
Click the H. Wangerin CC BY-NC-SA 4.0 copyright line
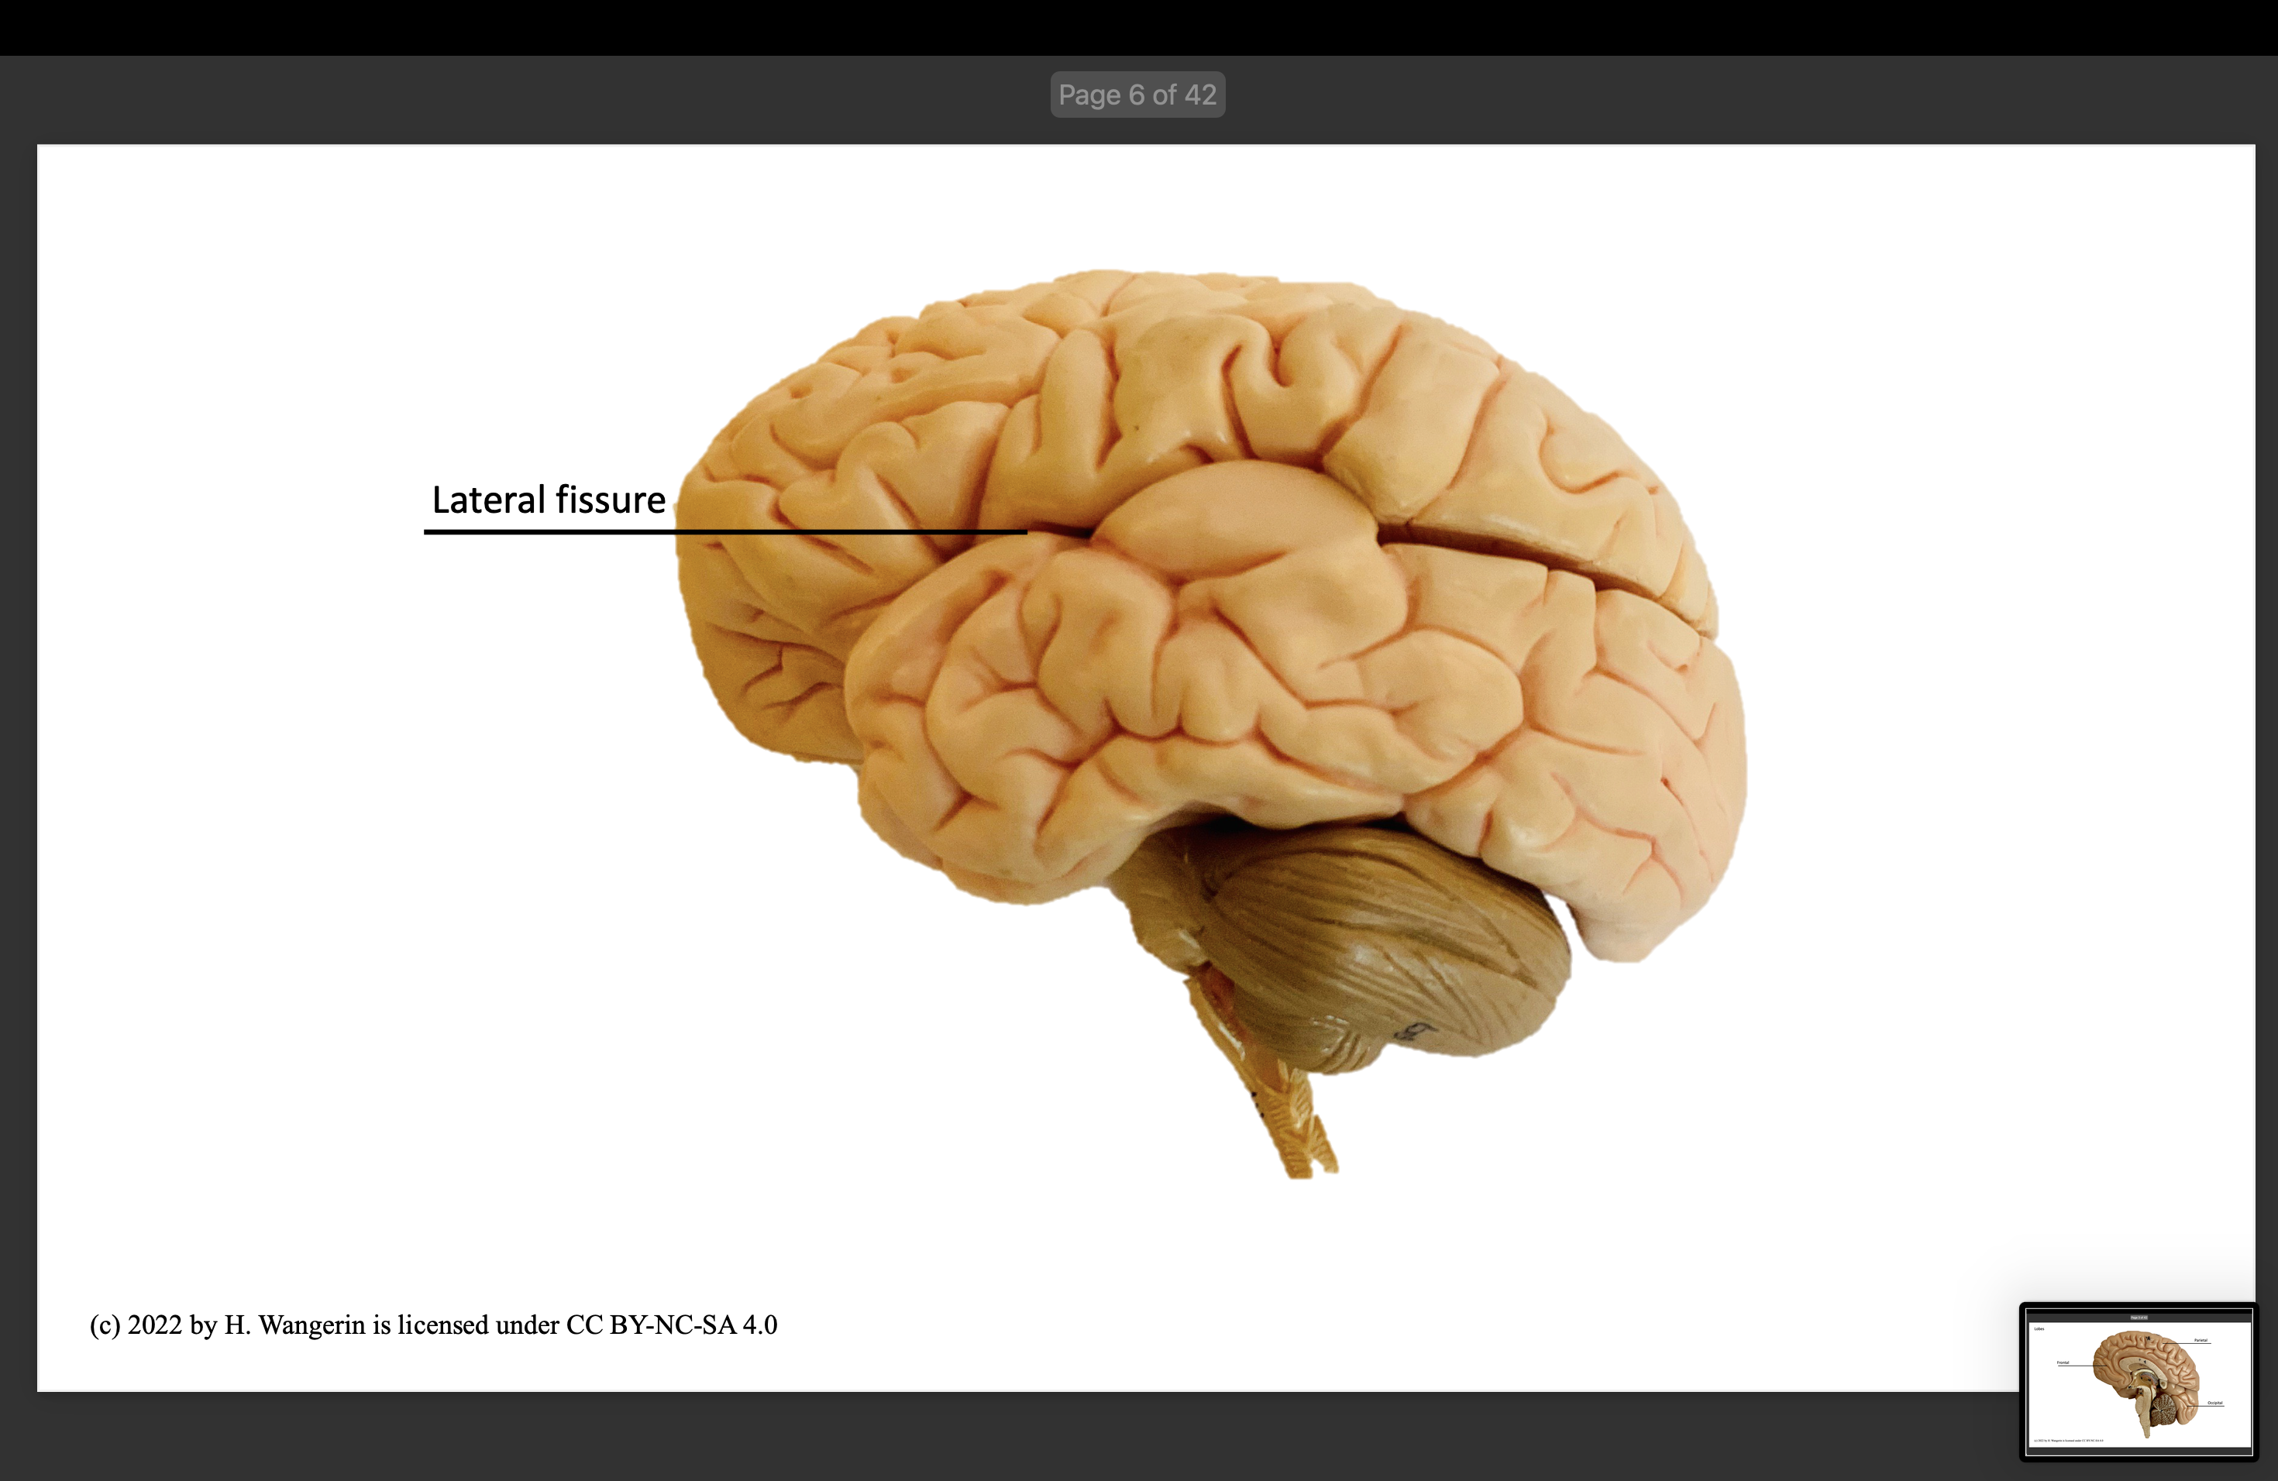434,1325
